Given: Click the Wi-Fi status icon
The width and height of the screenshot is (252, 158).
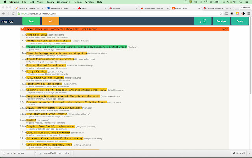Looking at the screenshot, I should pyautogui.click(x=206, y=2).
